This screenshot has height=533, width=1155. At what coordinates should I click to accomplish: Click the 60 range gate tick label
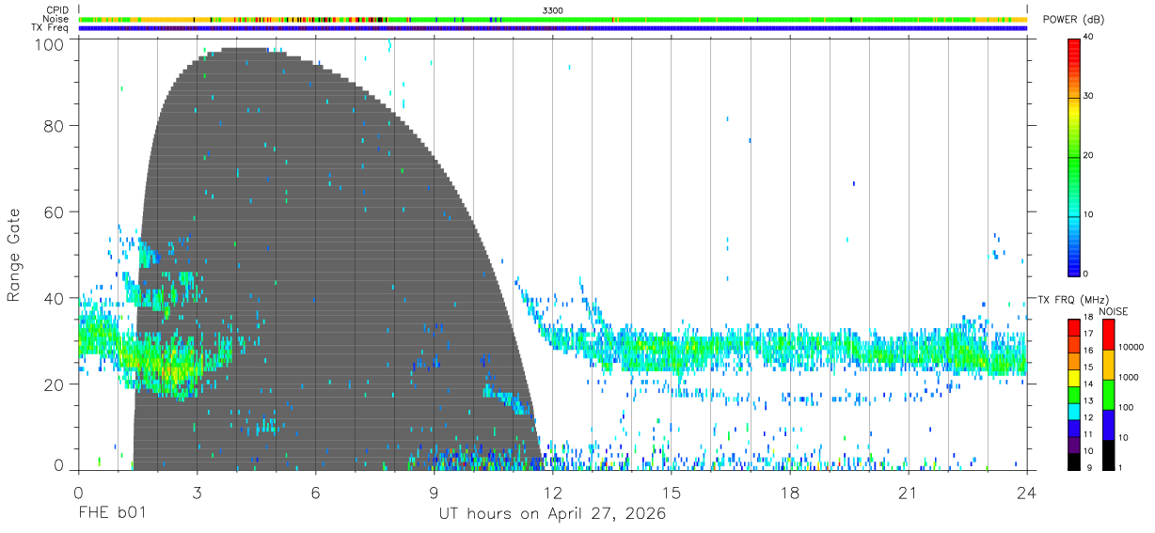pos(55,212)
